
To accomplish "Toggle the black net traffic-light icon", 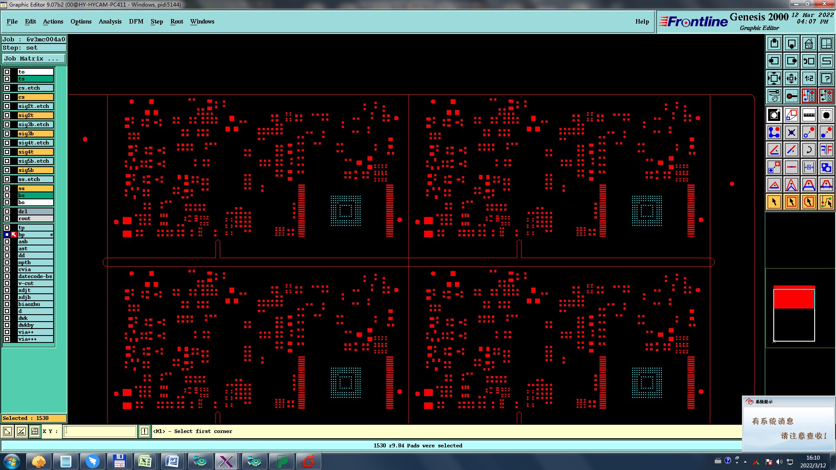I will click(x=826, y=96).
